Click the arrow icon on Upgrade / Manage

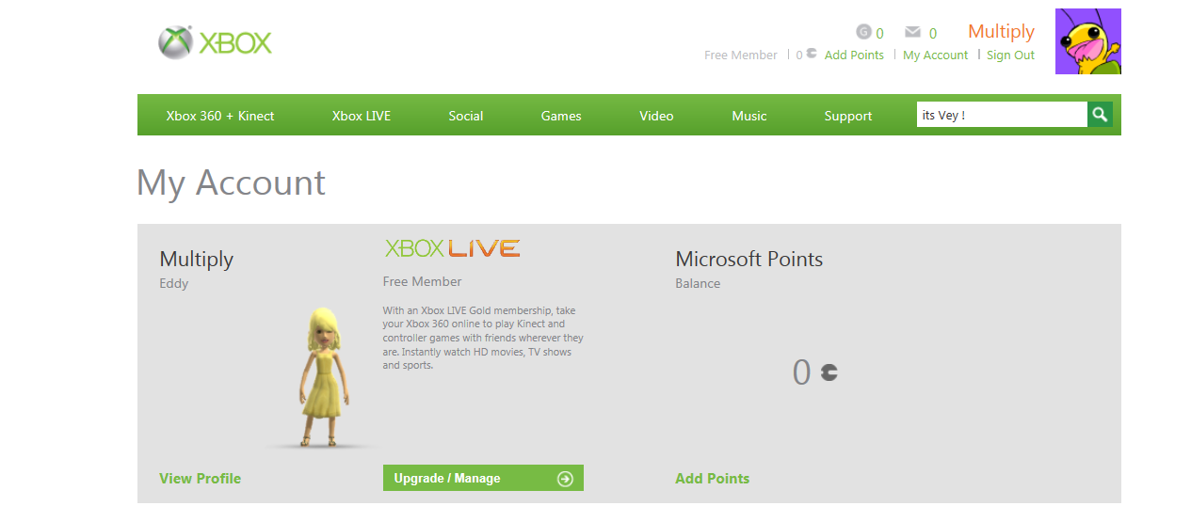(x=565, y=479)
